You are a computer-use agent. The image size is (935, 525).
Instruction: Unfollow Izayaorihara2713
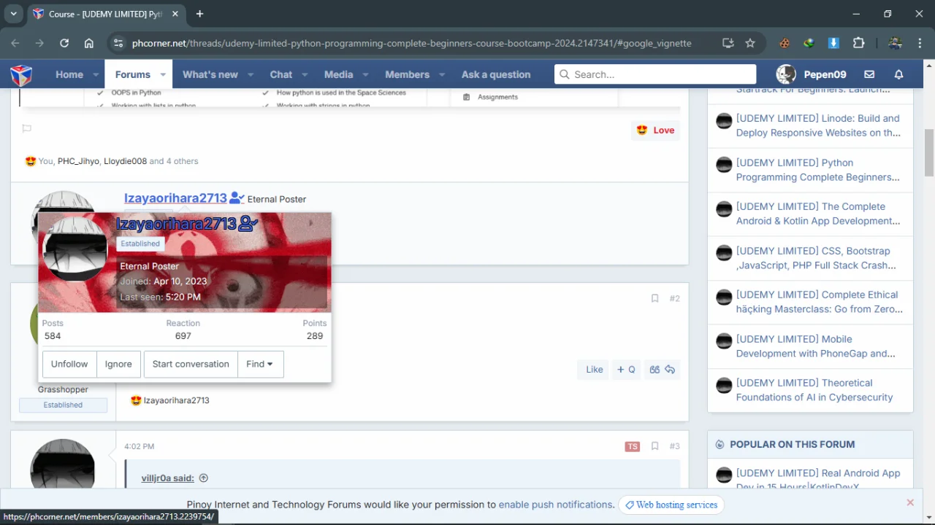69,364
